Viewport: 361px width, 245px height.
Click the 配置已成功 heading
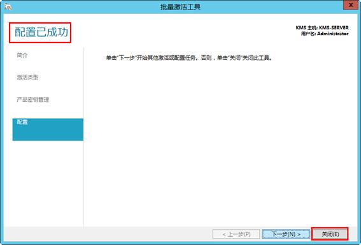click(41, 32)
